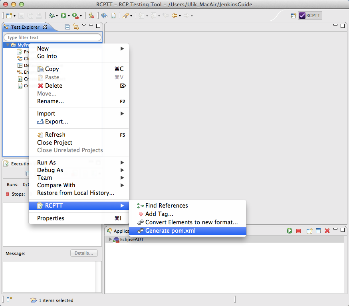The height and width of the screenshot is (306, 349).
Task: Toggle Link with Editor in Test Explorer
Action: point(76,27)
